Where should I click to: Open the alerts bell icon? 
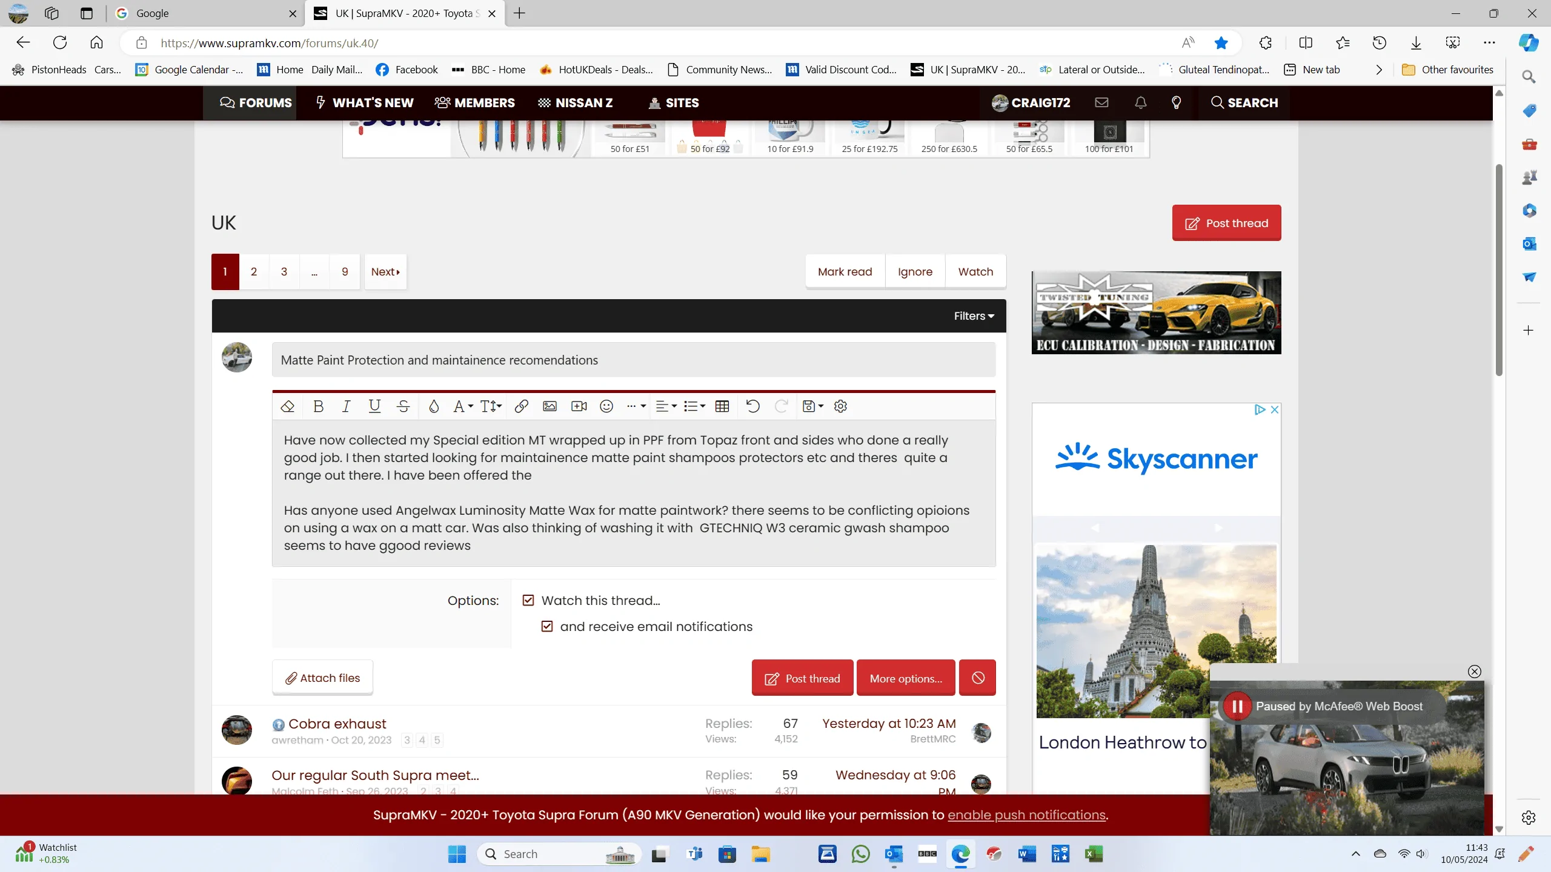tap(1140, 102)
